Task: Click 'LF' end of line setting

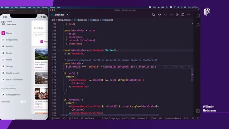Action: pyautogui.click(x=160, y=118)
